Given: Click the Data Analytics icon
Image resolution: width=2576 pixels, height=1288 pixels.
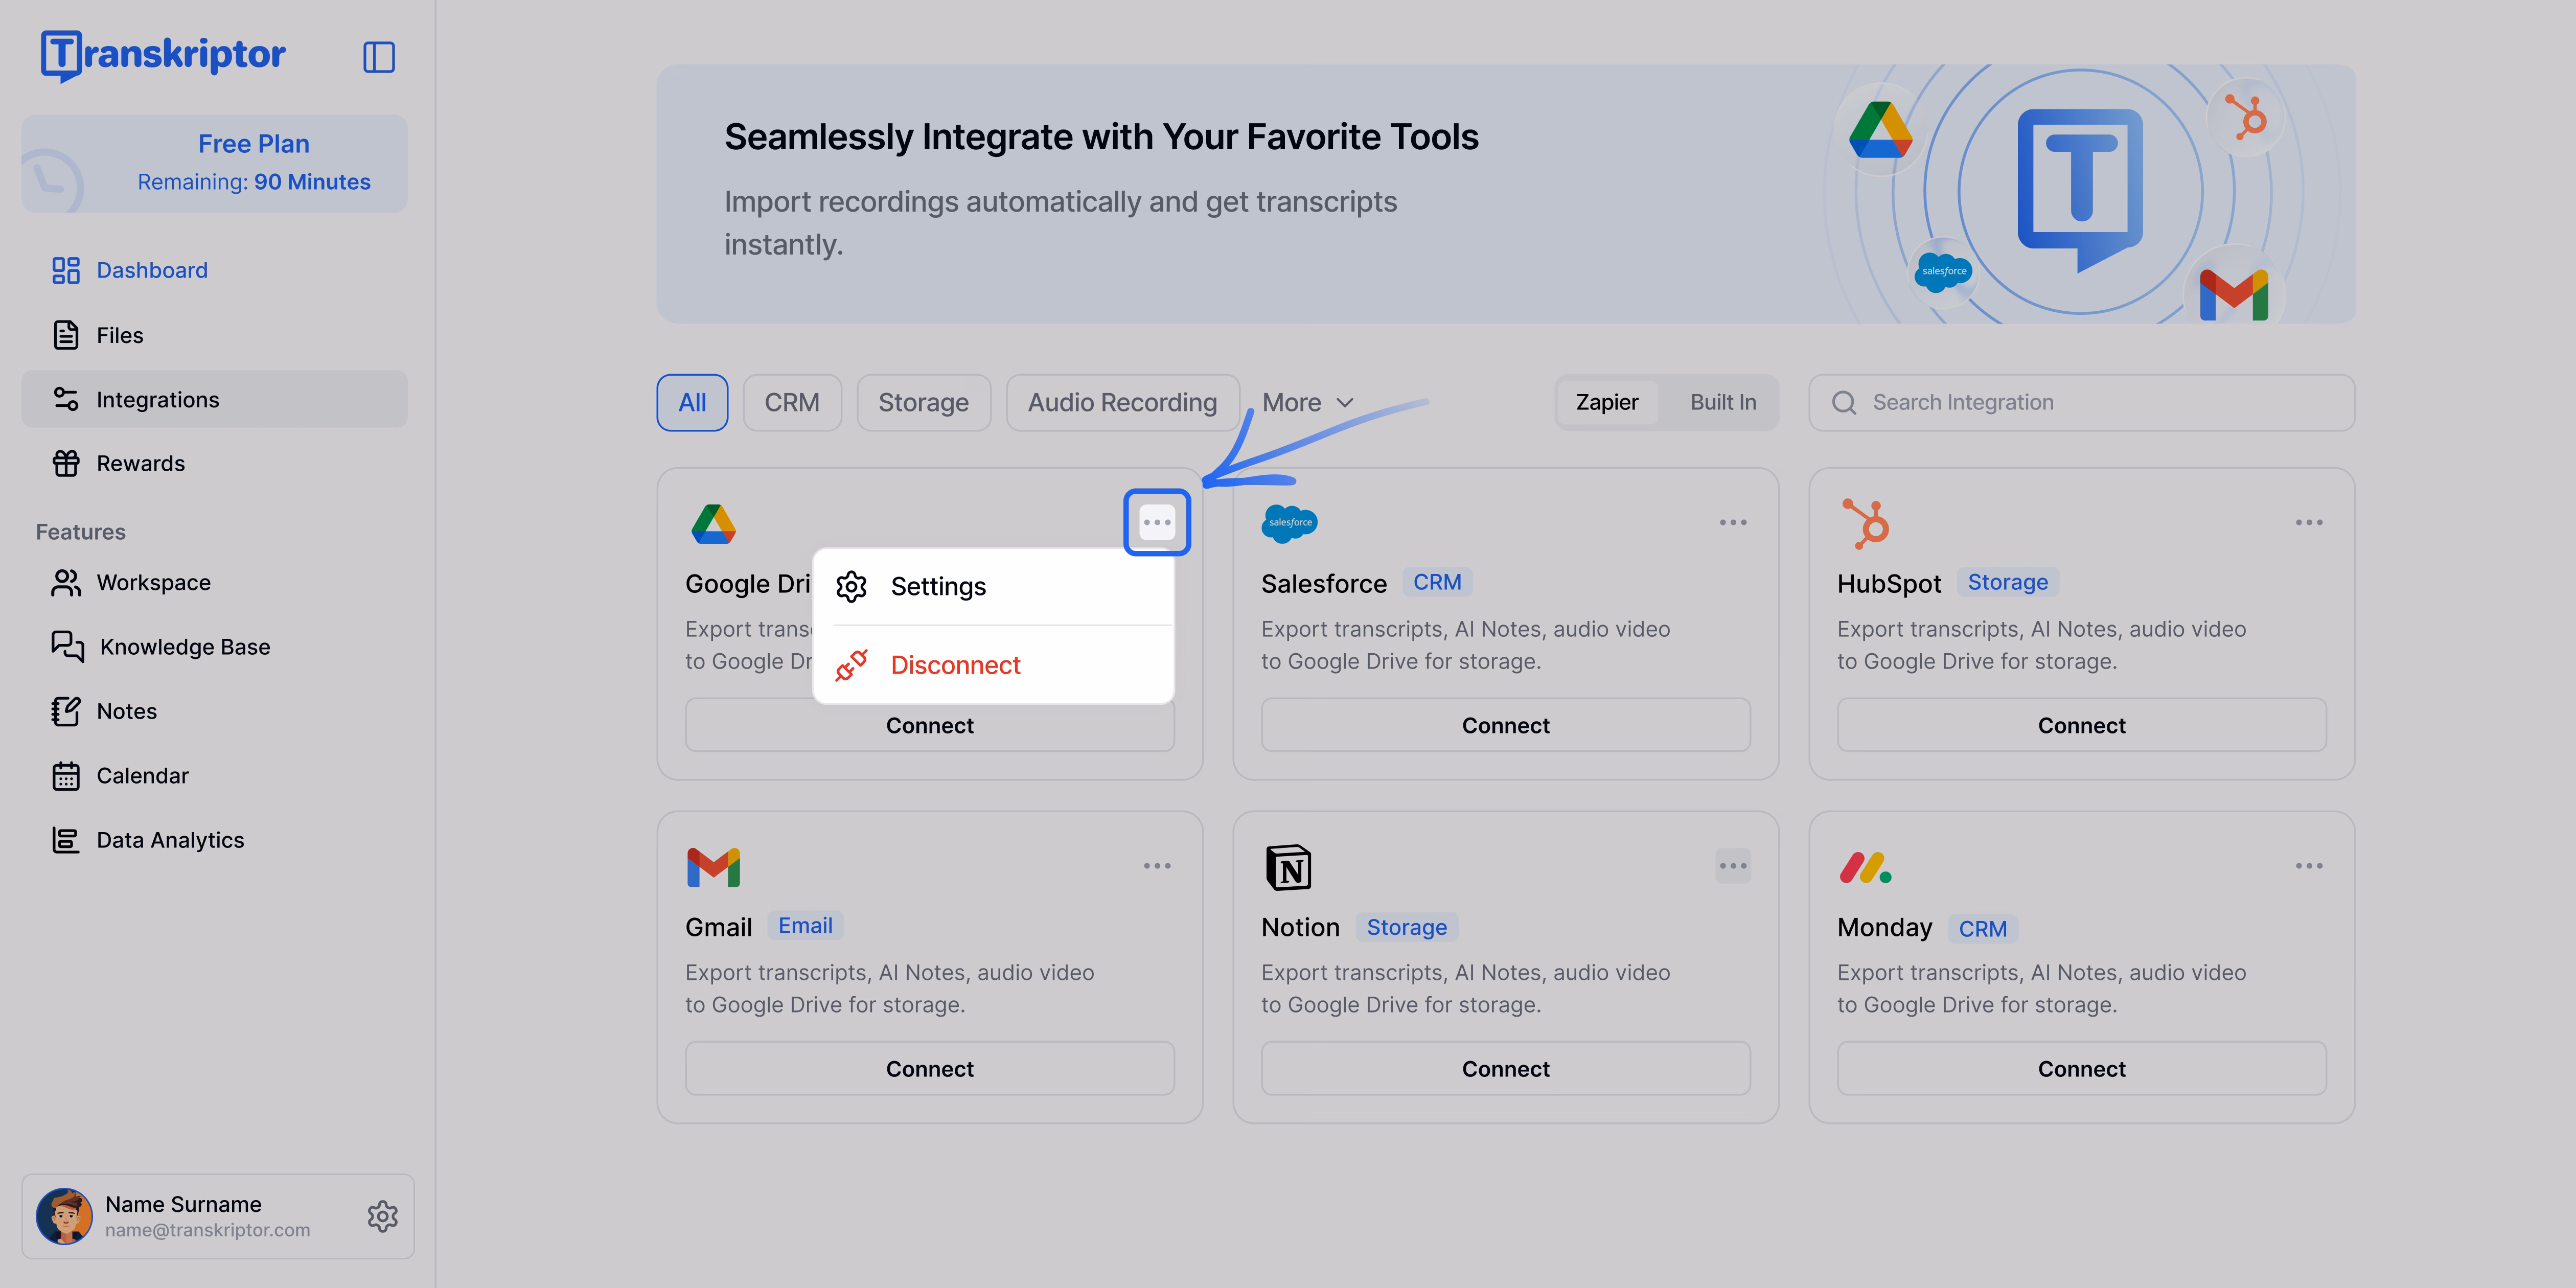Looking at the screenshot, I should coord(66,840).
